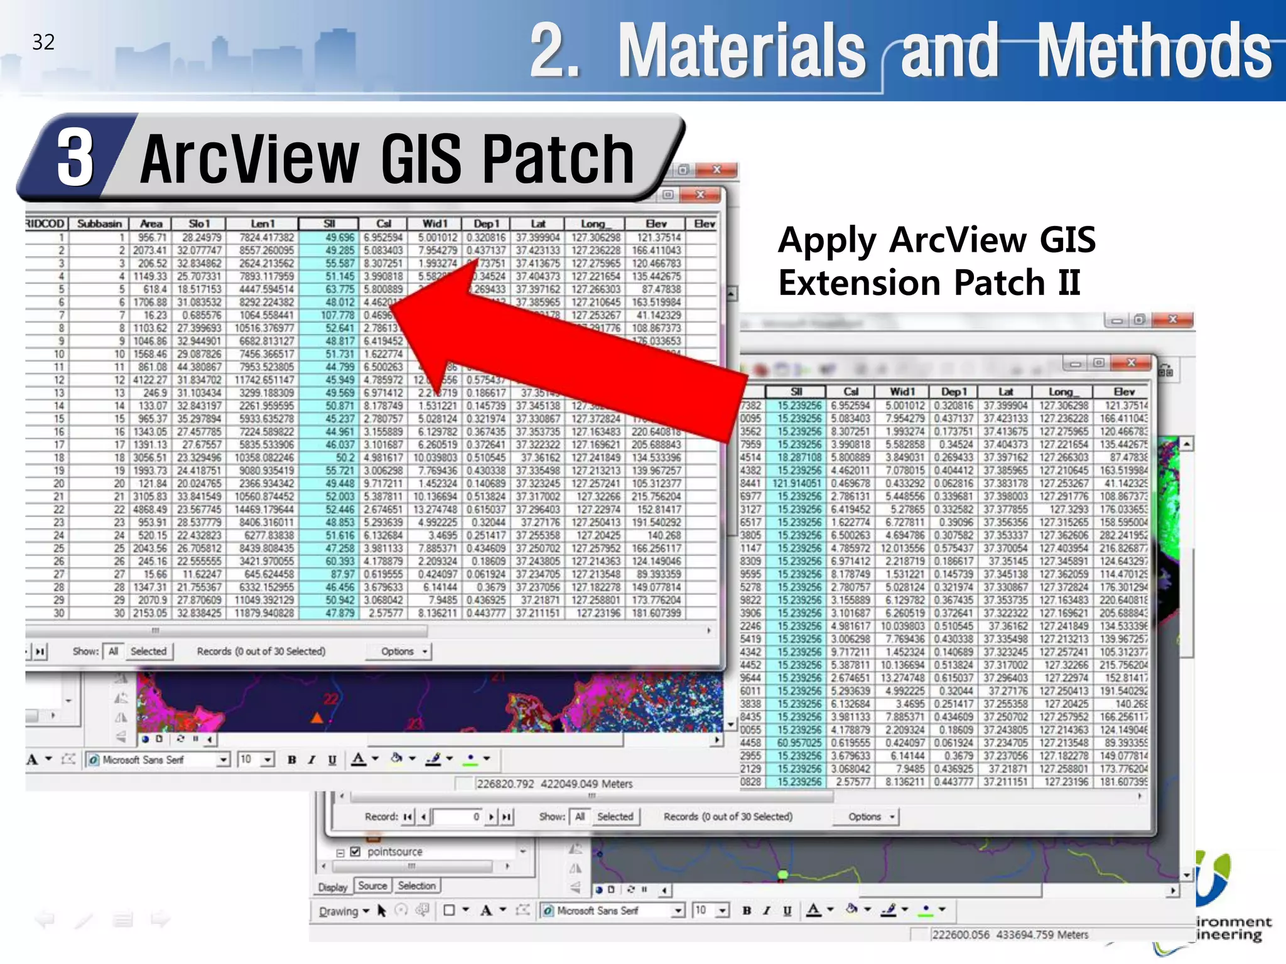Toggle Bold in the upper-left window toolbar

pos(291,759)
